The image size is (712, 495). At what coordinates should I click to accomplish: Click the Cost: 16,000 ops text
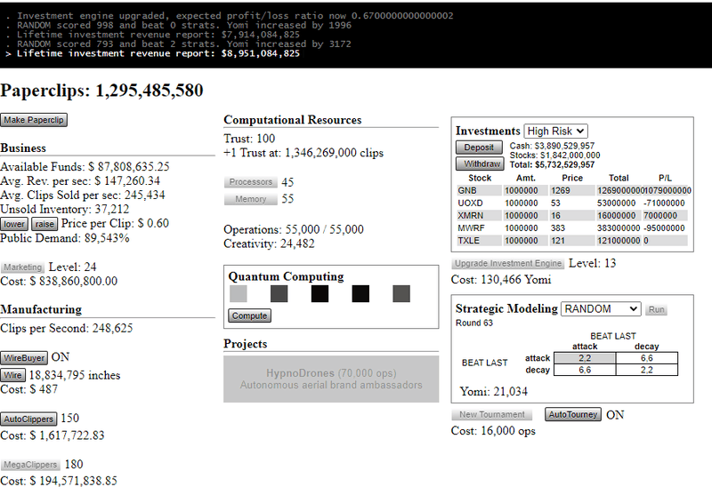493,431
